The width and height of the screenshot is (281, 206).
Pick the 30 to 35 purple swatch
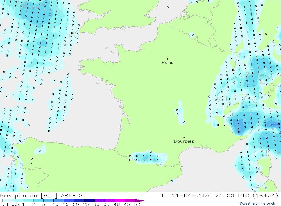click(99, 200)
